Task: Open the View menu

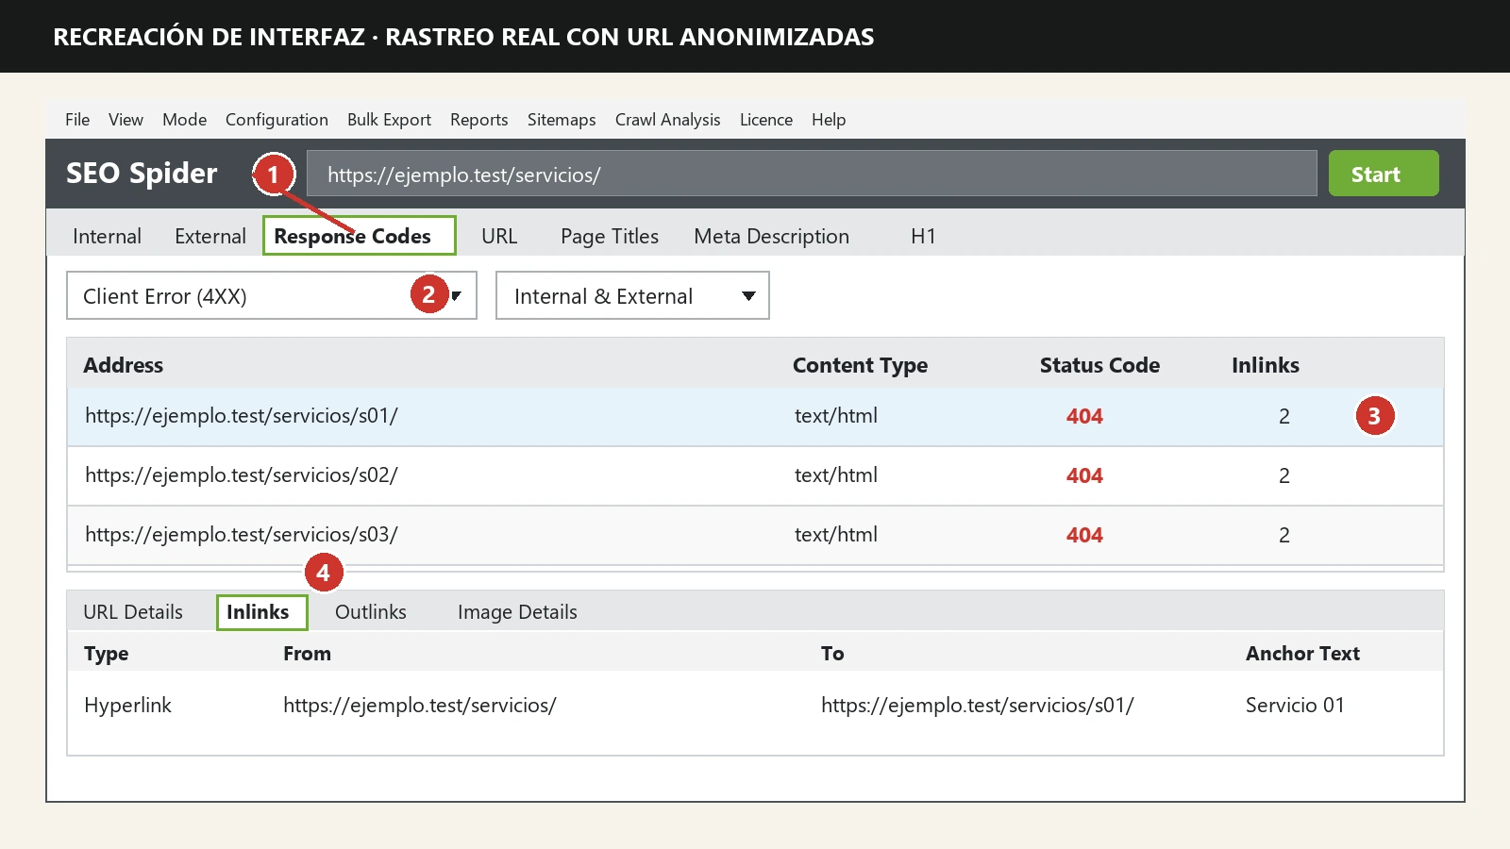Action: (x=126, y=120)
